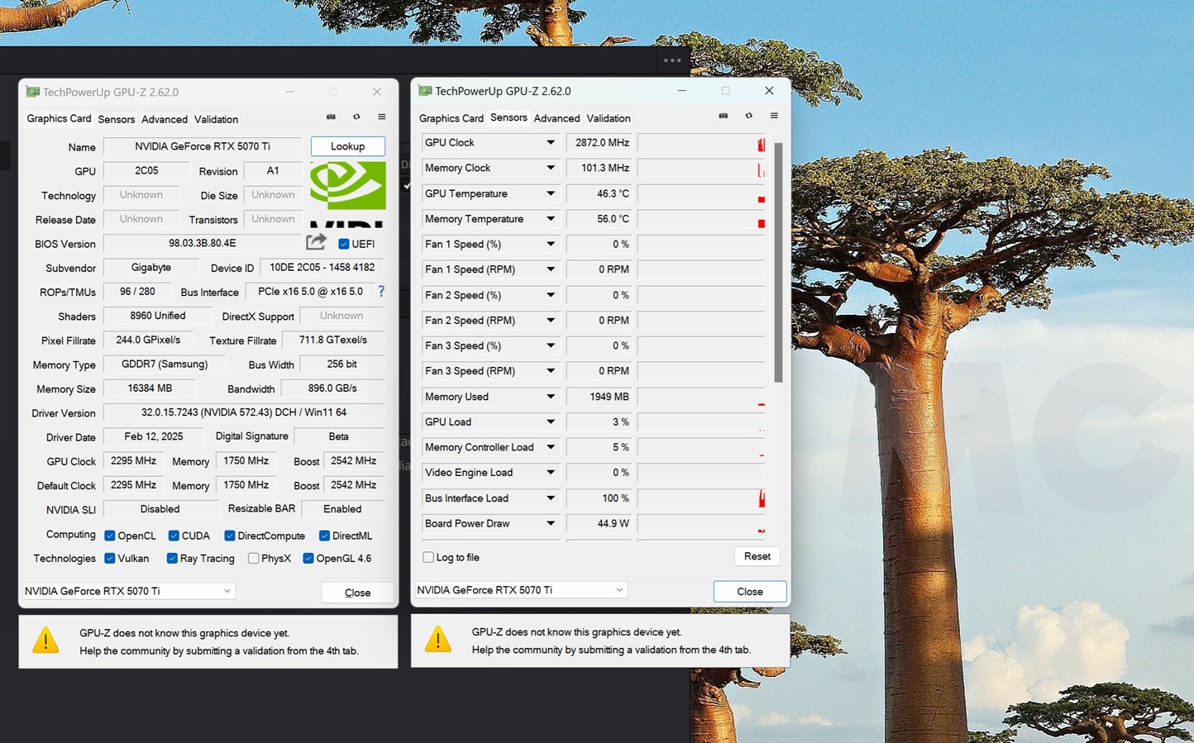Image resolution: width=1194 pixels, height=743 pixels.
Task: Click the Reset button in Sensors window
Action: click(x=757, y=556)
